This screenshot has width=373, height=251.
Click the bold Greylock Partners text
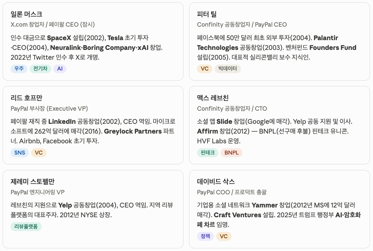[133, 131]
